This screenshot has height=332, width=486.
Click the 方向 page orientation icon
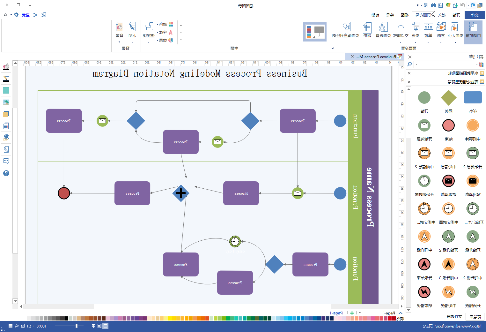tap(441, 27)
